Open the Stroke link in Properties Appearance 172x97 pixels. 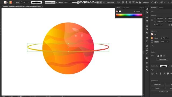point(156,38)
